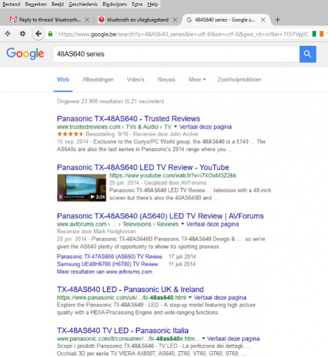Expand the Meer dropdown
This screenshot has width=328, height=357.
[x=197, y=80]
